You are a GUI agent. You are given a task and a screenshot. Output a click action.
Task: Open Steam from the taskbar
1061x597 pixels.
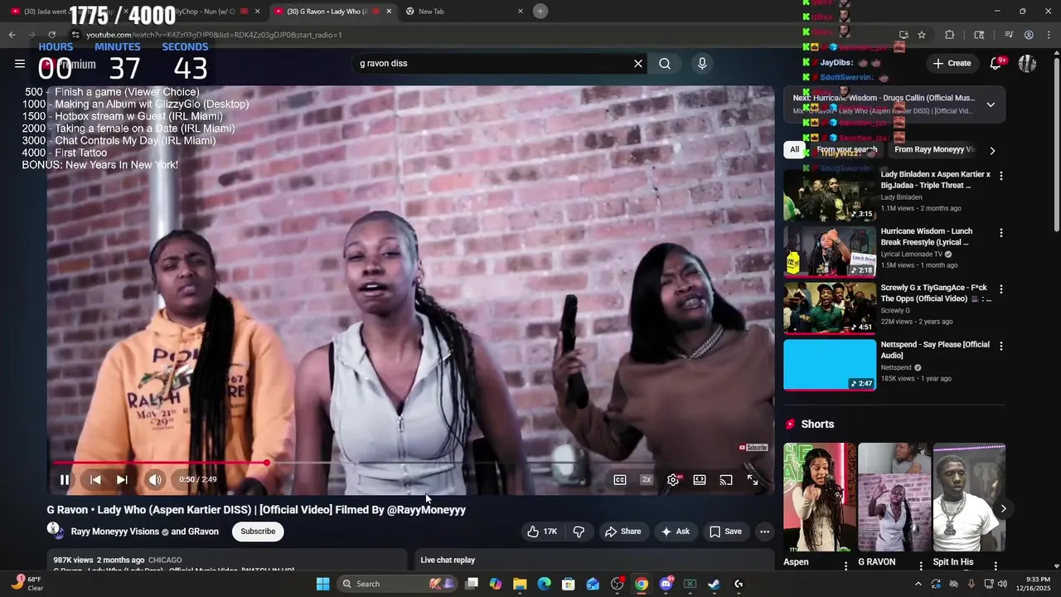coord(714,584)
